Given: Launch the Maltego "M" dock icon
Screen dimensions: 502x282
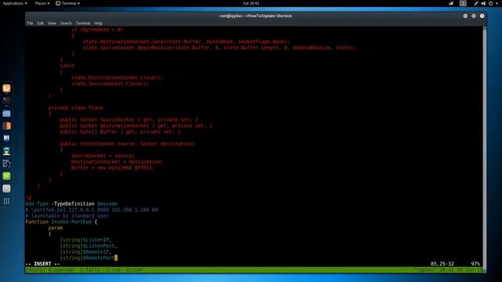Looking at the screenshot, I should pyautogui.click(x=6, y=138).
